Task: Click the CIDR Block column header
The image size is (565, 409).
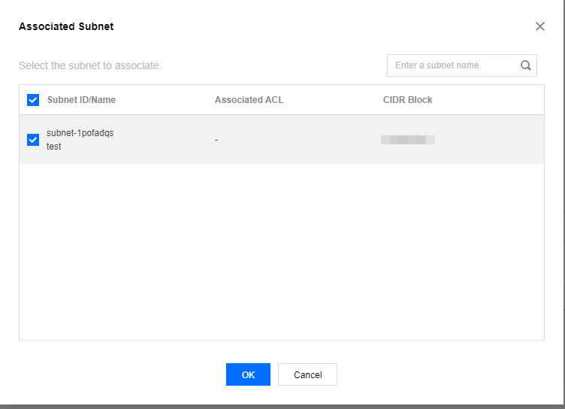Action: point(407,100)
